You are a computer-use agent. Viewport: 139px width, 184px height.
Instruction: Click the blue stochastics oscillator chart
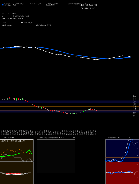click(122, 151)
